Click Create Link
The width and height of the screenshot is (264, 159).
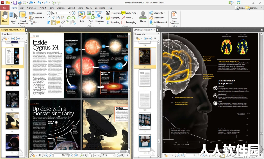coord(157,18)
